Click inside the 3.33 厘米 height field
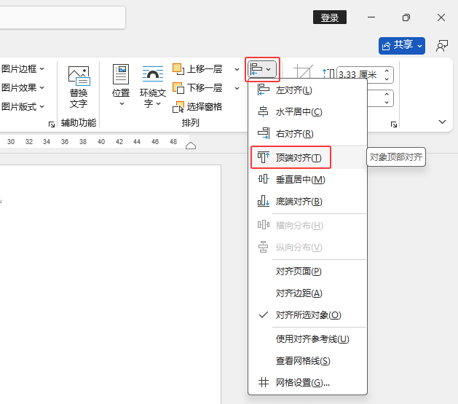The height and width of the screenshot is (404, 458). click(359, 75)
